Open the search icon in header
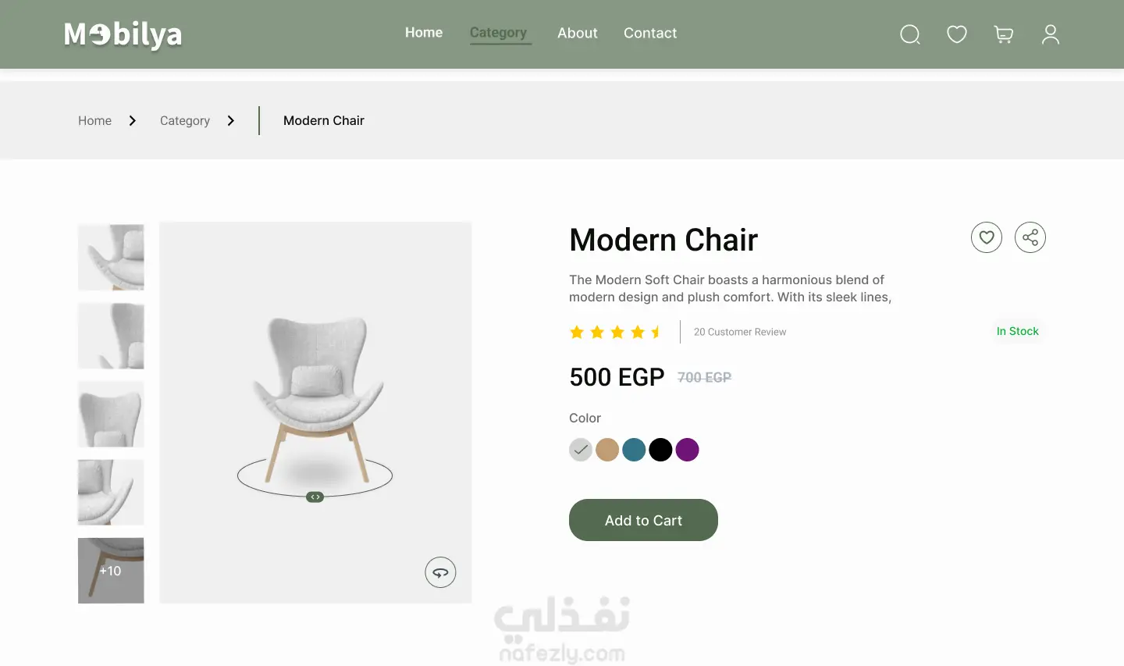 point(910,34)
